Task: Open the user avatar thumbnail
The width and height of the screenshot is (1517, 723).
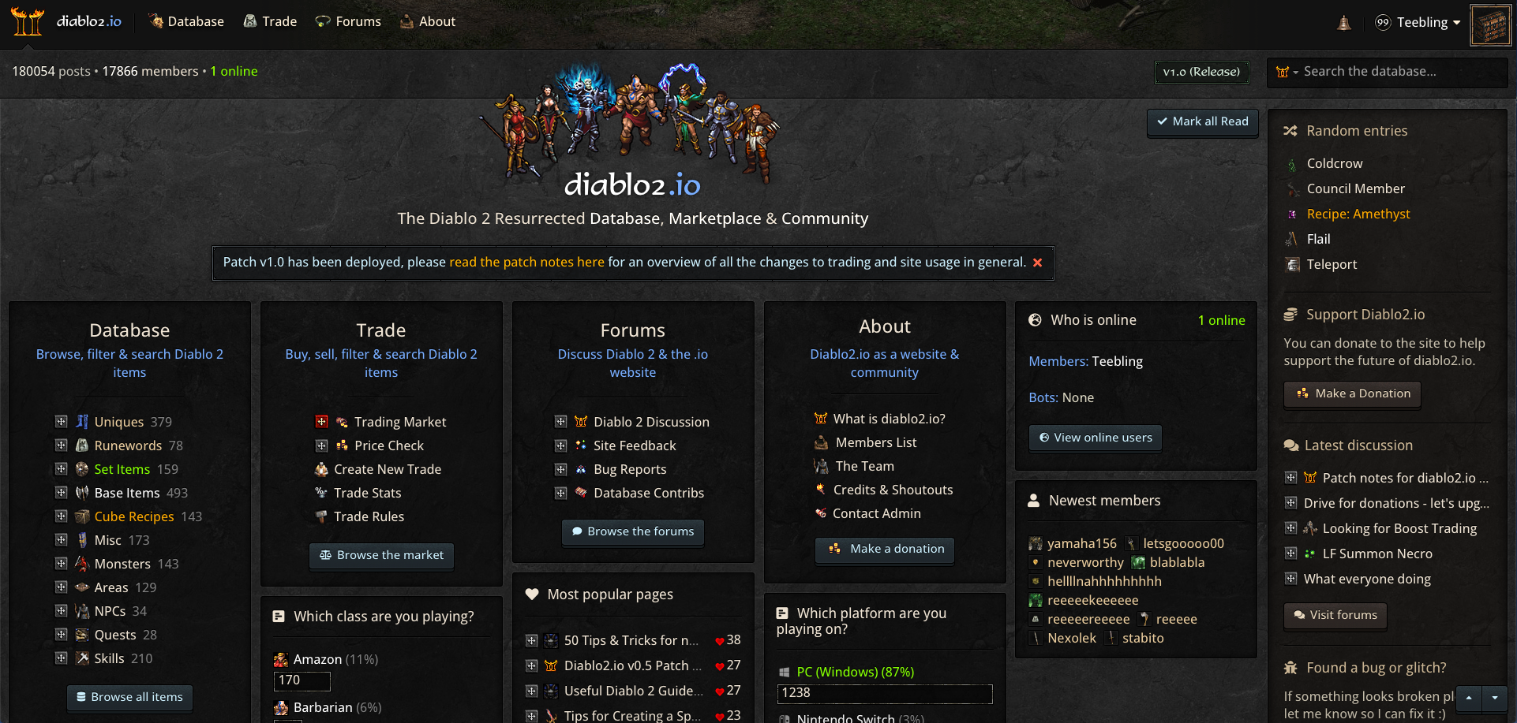Action: [1490, 25]
